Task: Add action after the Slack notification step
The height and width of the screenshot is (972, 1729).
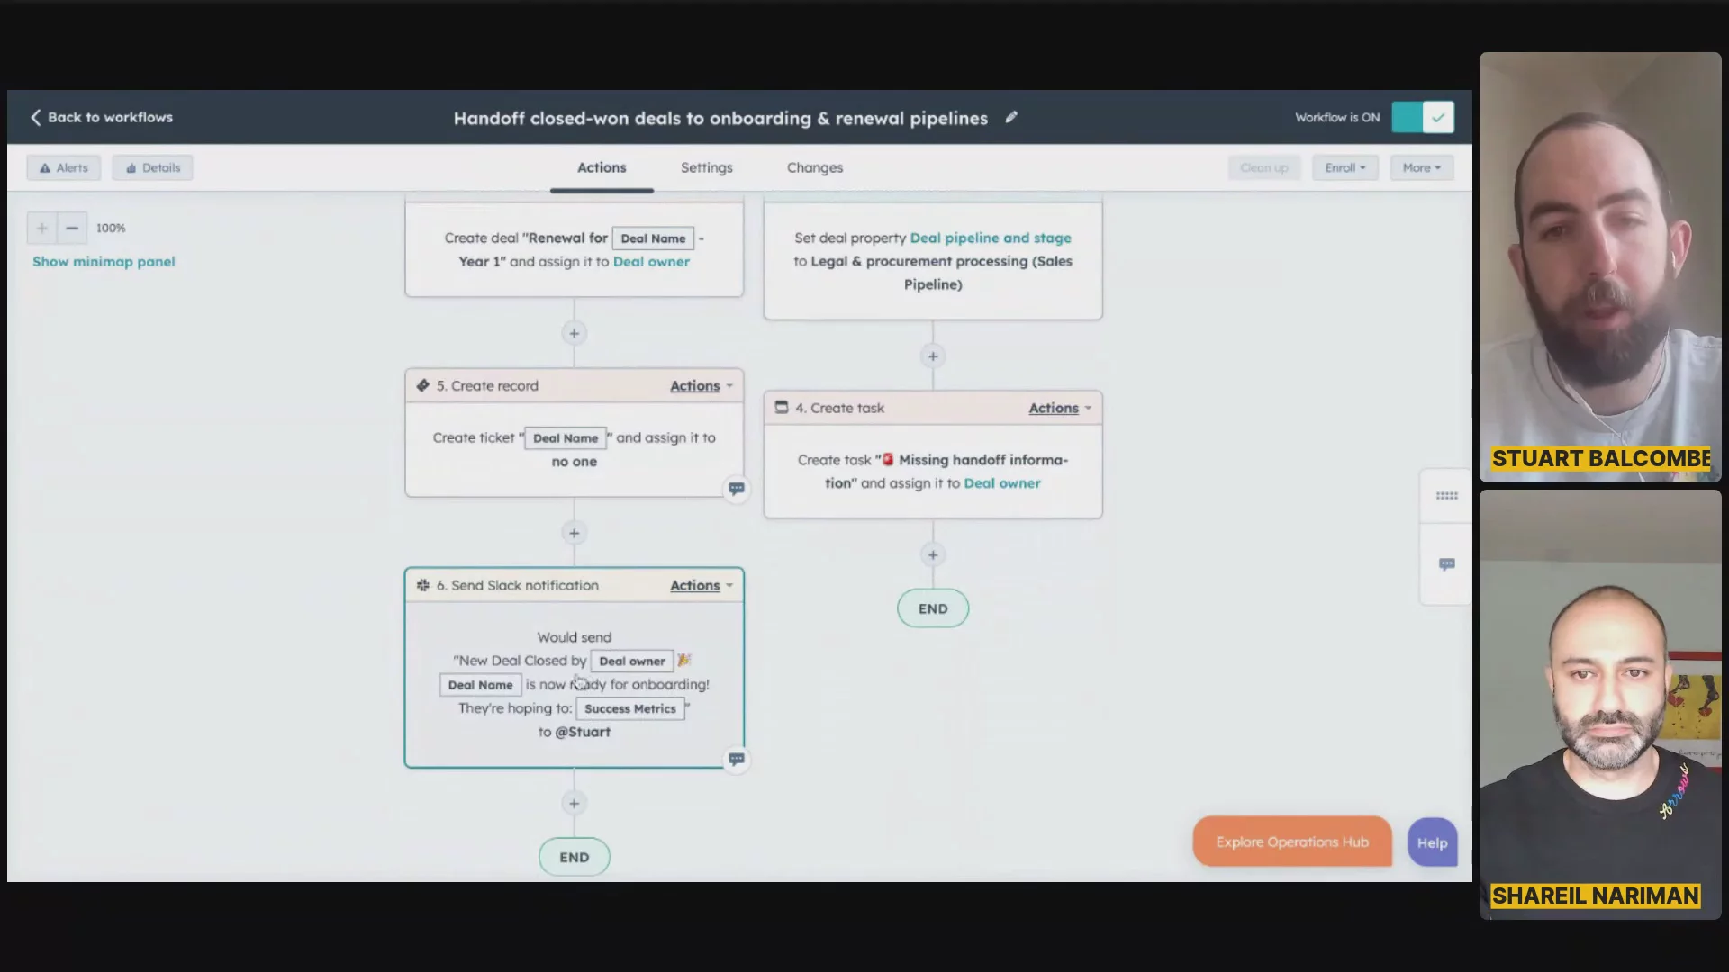Action: click(575, 804)
